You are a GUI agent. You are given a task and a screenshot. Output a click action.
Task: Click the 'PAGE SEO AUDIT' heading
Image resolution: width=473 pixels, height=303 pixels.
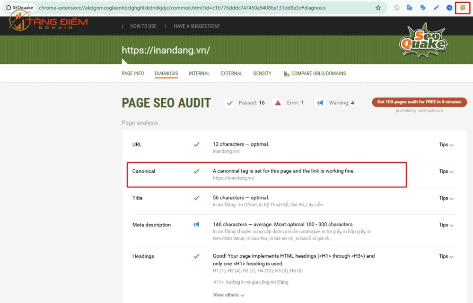click(166, 103)
